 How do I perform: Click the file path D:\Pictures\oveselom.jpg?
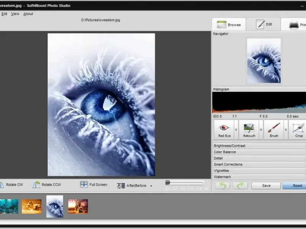pyautogui.click(x=101, y=20)
